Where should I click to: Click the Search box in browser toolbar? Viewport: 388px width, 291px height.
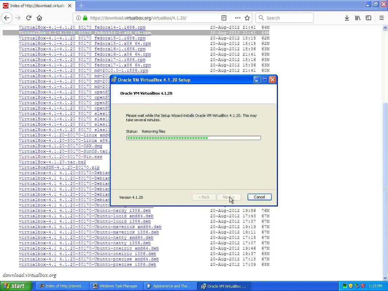(x=285, y=18)
